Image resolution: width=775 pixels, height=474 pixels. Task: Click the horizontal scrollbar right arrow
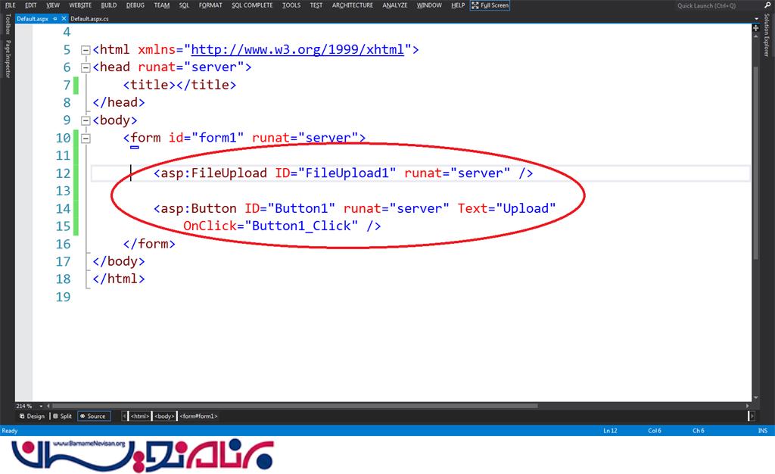(748, 406)
